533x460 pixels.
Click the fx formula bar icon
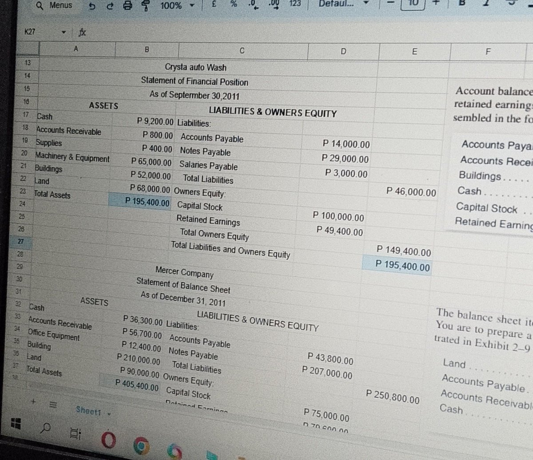pos(82,33)
